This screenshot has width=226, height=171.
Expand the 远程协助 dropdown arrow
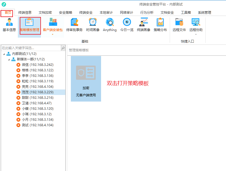(x=196, y=34)
